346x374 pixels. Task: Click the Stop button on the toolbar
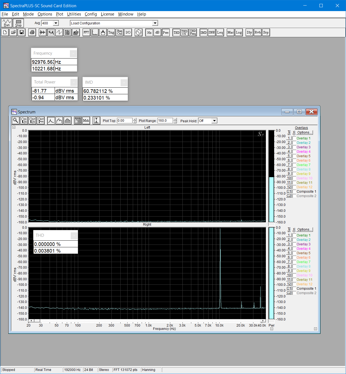[18, 23]
